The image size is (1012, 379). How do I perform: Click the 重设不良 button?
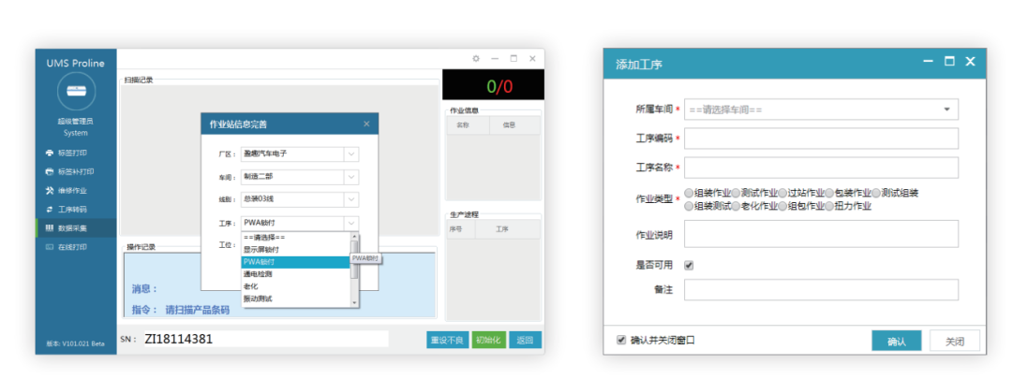(x=447, y=341)
